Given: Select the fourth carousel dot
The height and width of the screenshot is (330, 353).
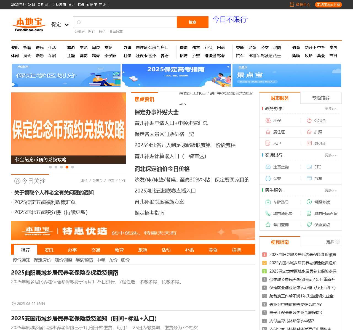Looking at the screenshot, I should point(67,167).
